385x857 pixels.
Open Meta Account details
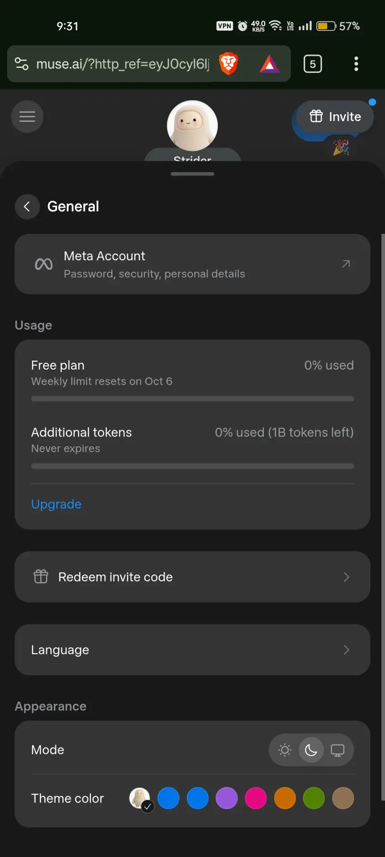(192, 264)
